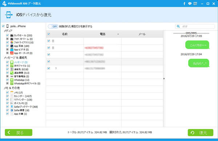Uncheck the pola...iPhone device checkbox
The width and height of the screenshot is (218, 141).
(x=3, y=26)
